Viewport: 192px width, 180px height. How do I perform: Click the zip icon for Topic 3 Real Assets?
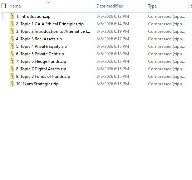12,39
